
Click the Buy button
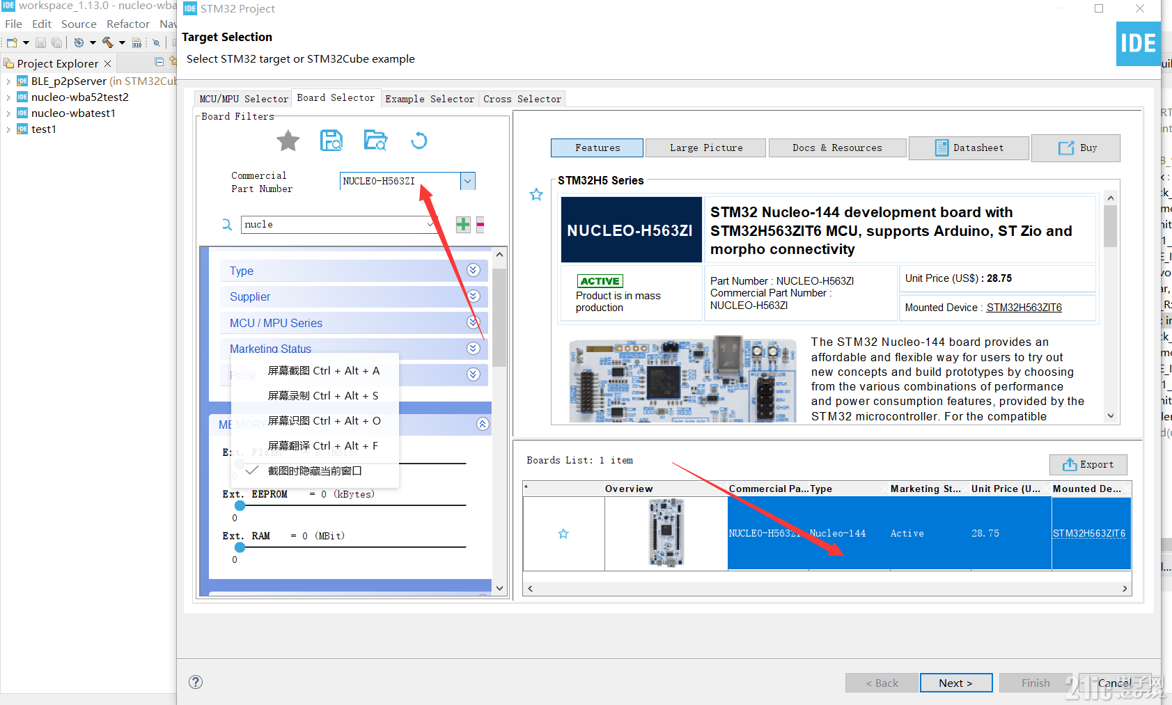[x=1075, y=148]
